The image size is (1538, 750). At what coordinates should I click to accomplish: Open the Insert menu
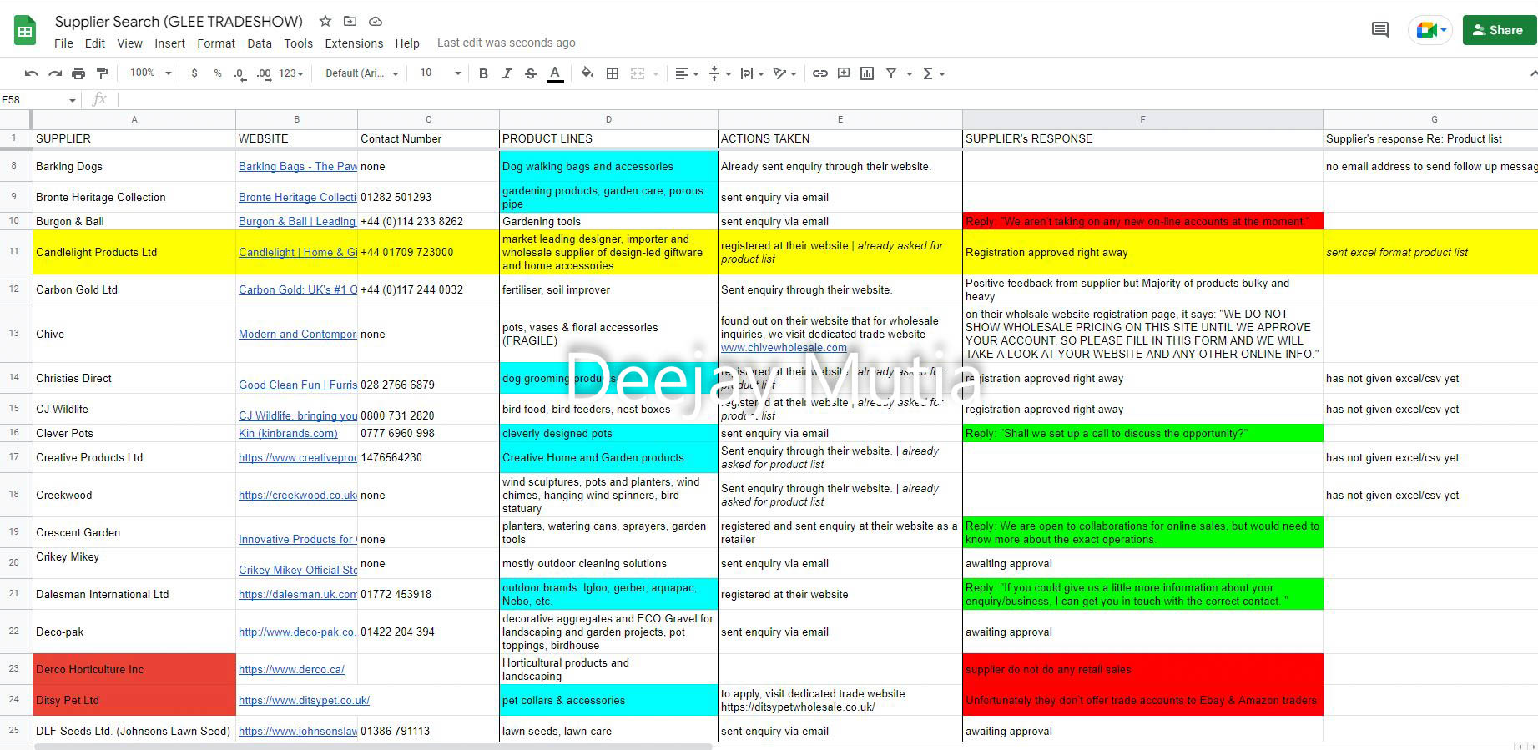[x=169, y=43]
